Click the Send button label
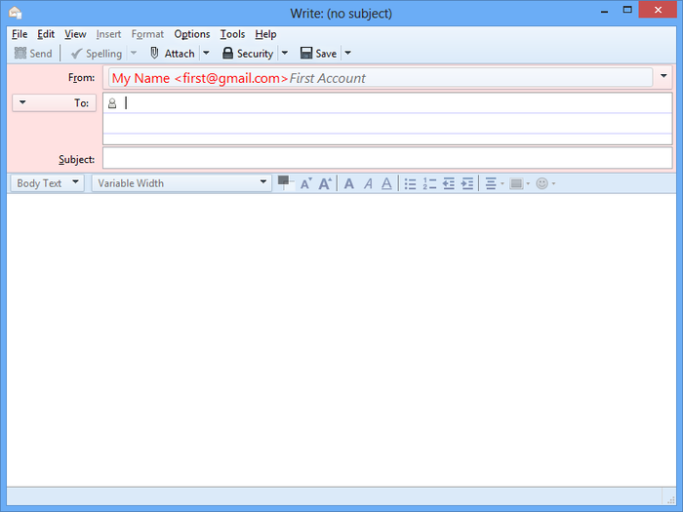The height and width of the screenshot is (512, 683). pyautogui.click(x=41, y=54)
